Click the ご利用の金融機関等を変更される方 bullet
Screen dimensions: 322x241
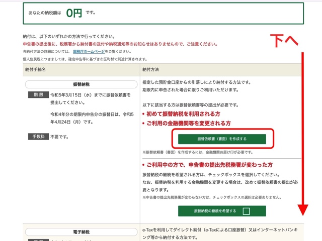189,123
